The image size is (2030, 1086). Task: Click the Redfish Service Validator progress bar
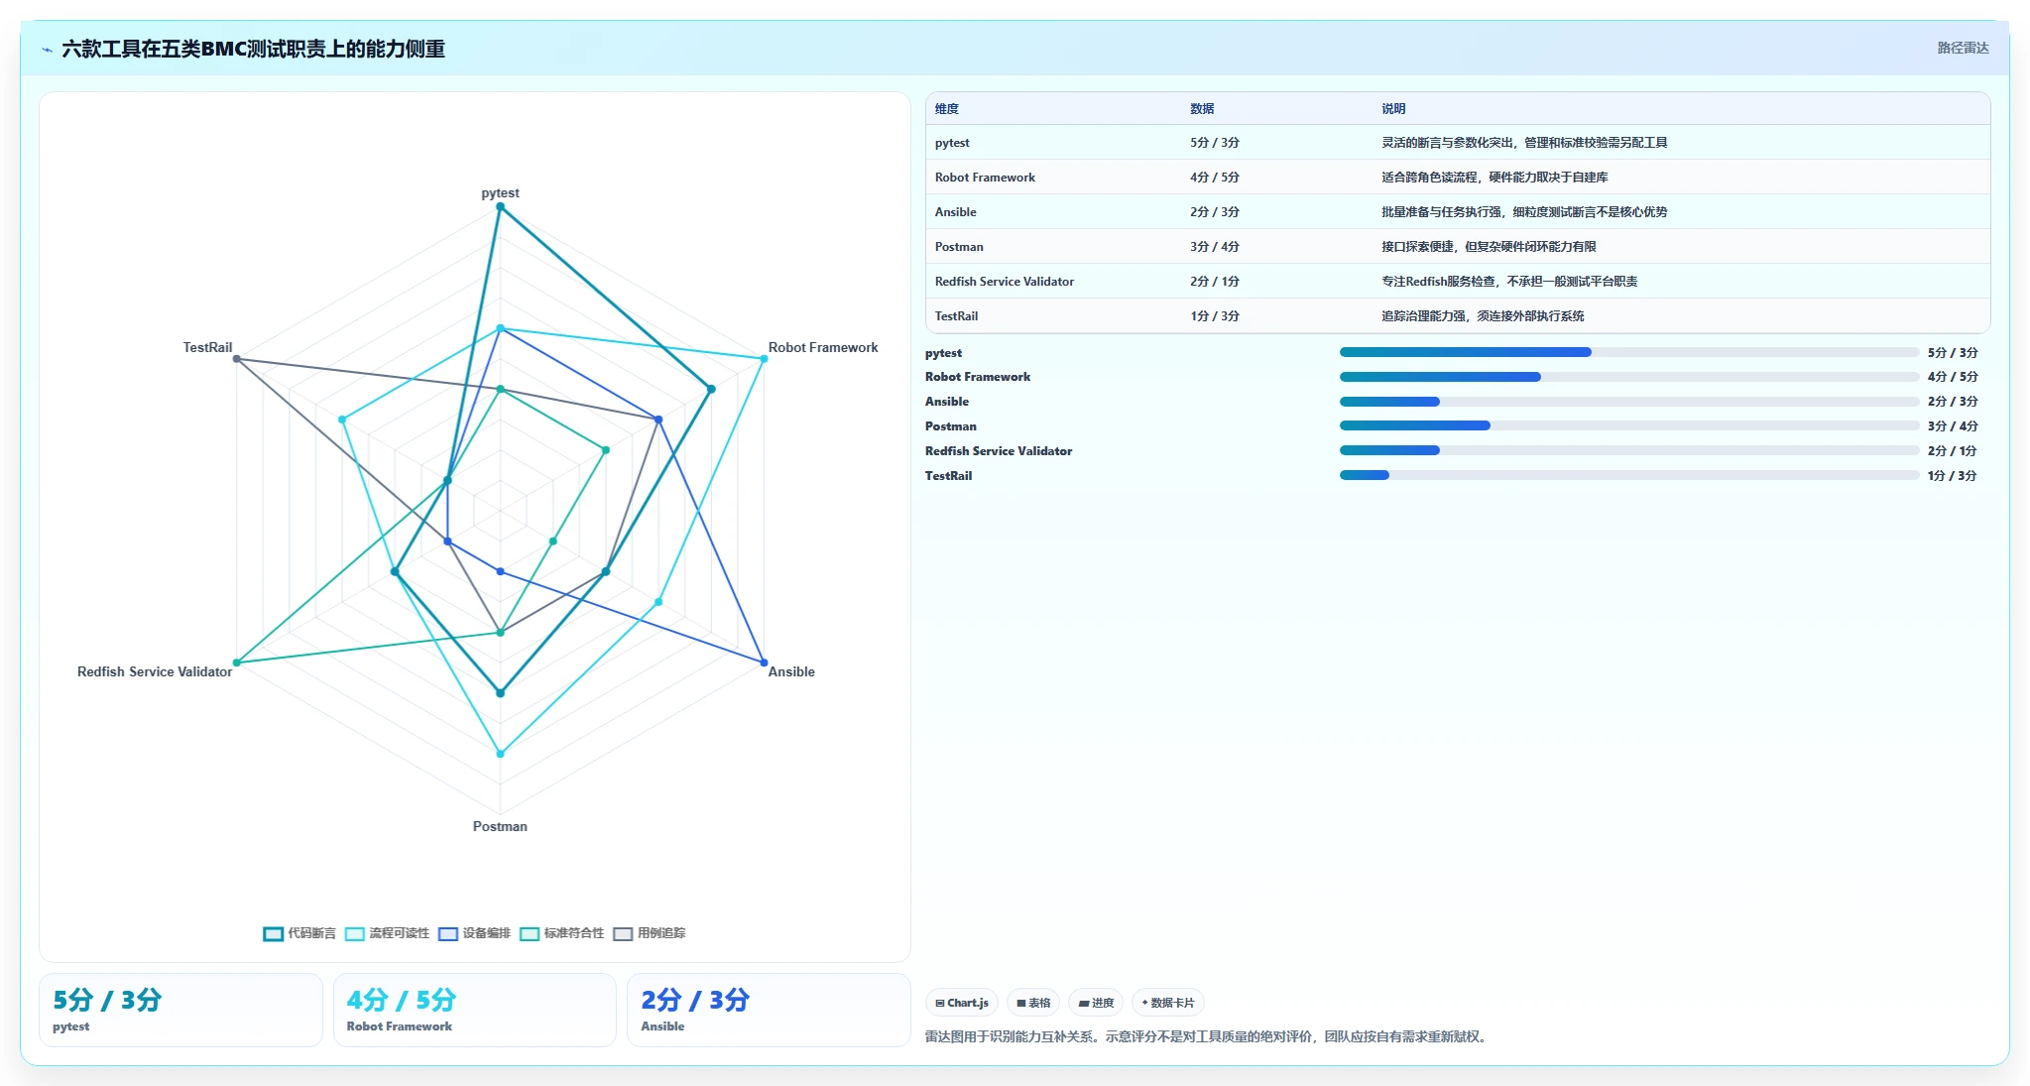coord(1628,450)
